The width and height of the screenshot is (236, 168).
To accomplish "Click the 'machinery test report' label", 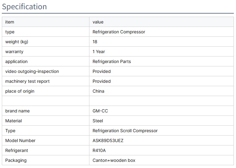I will click(27, 81).
